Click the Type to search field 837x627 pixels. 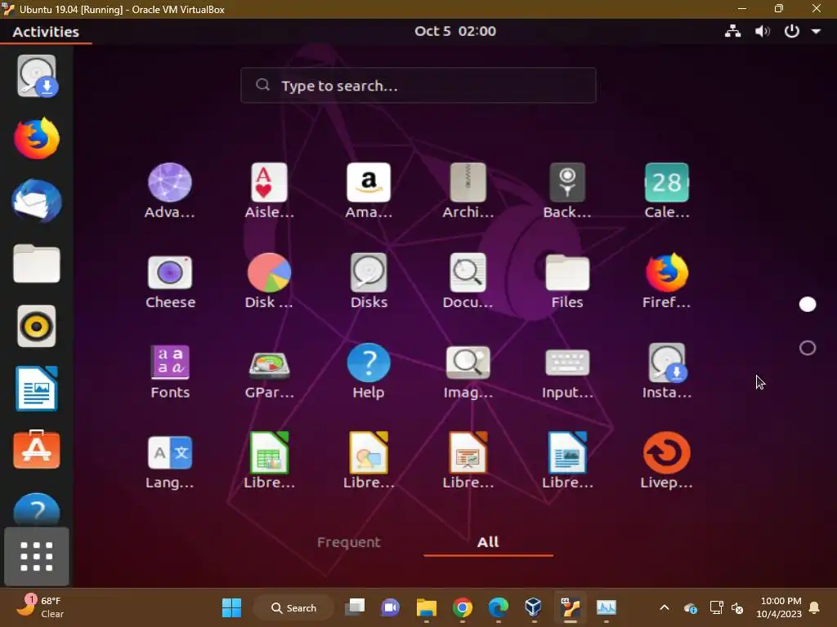coord(418,85)
